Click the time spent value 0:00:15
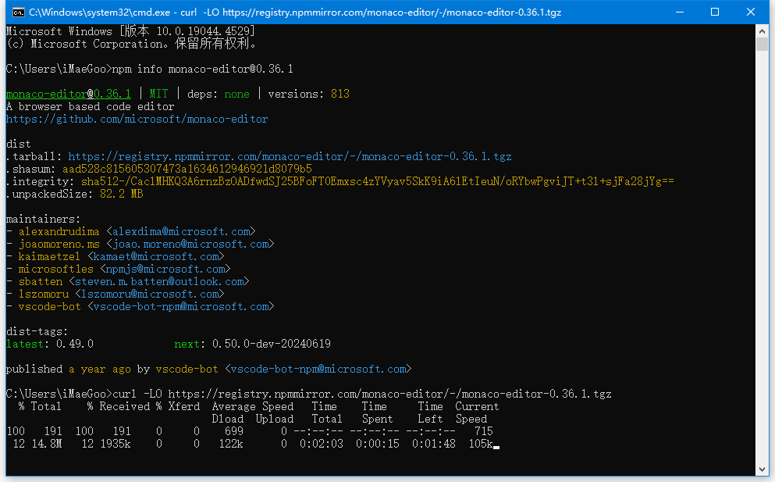This screenshot has height=482, width=775. (378, 444)
